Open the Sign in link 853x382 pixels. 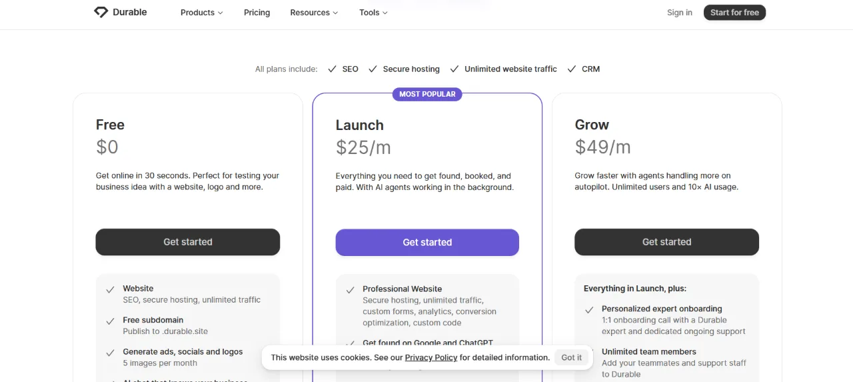click(x=680, y=13)
